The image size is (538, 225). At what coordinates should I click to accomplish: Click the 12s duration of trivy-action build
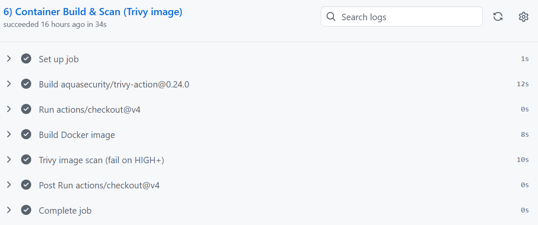pyautogui.click(x=522, y=84)
